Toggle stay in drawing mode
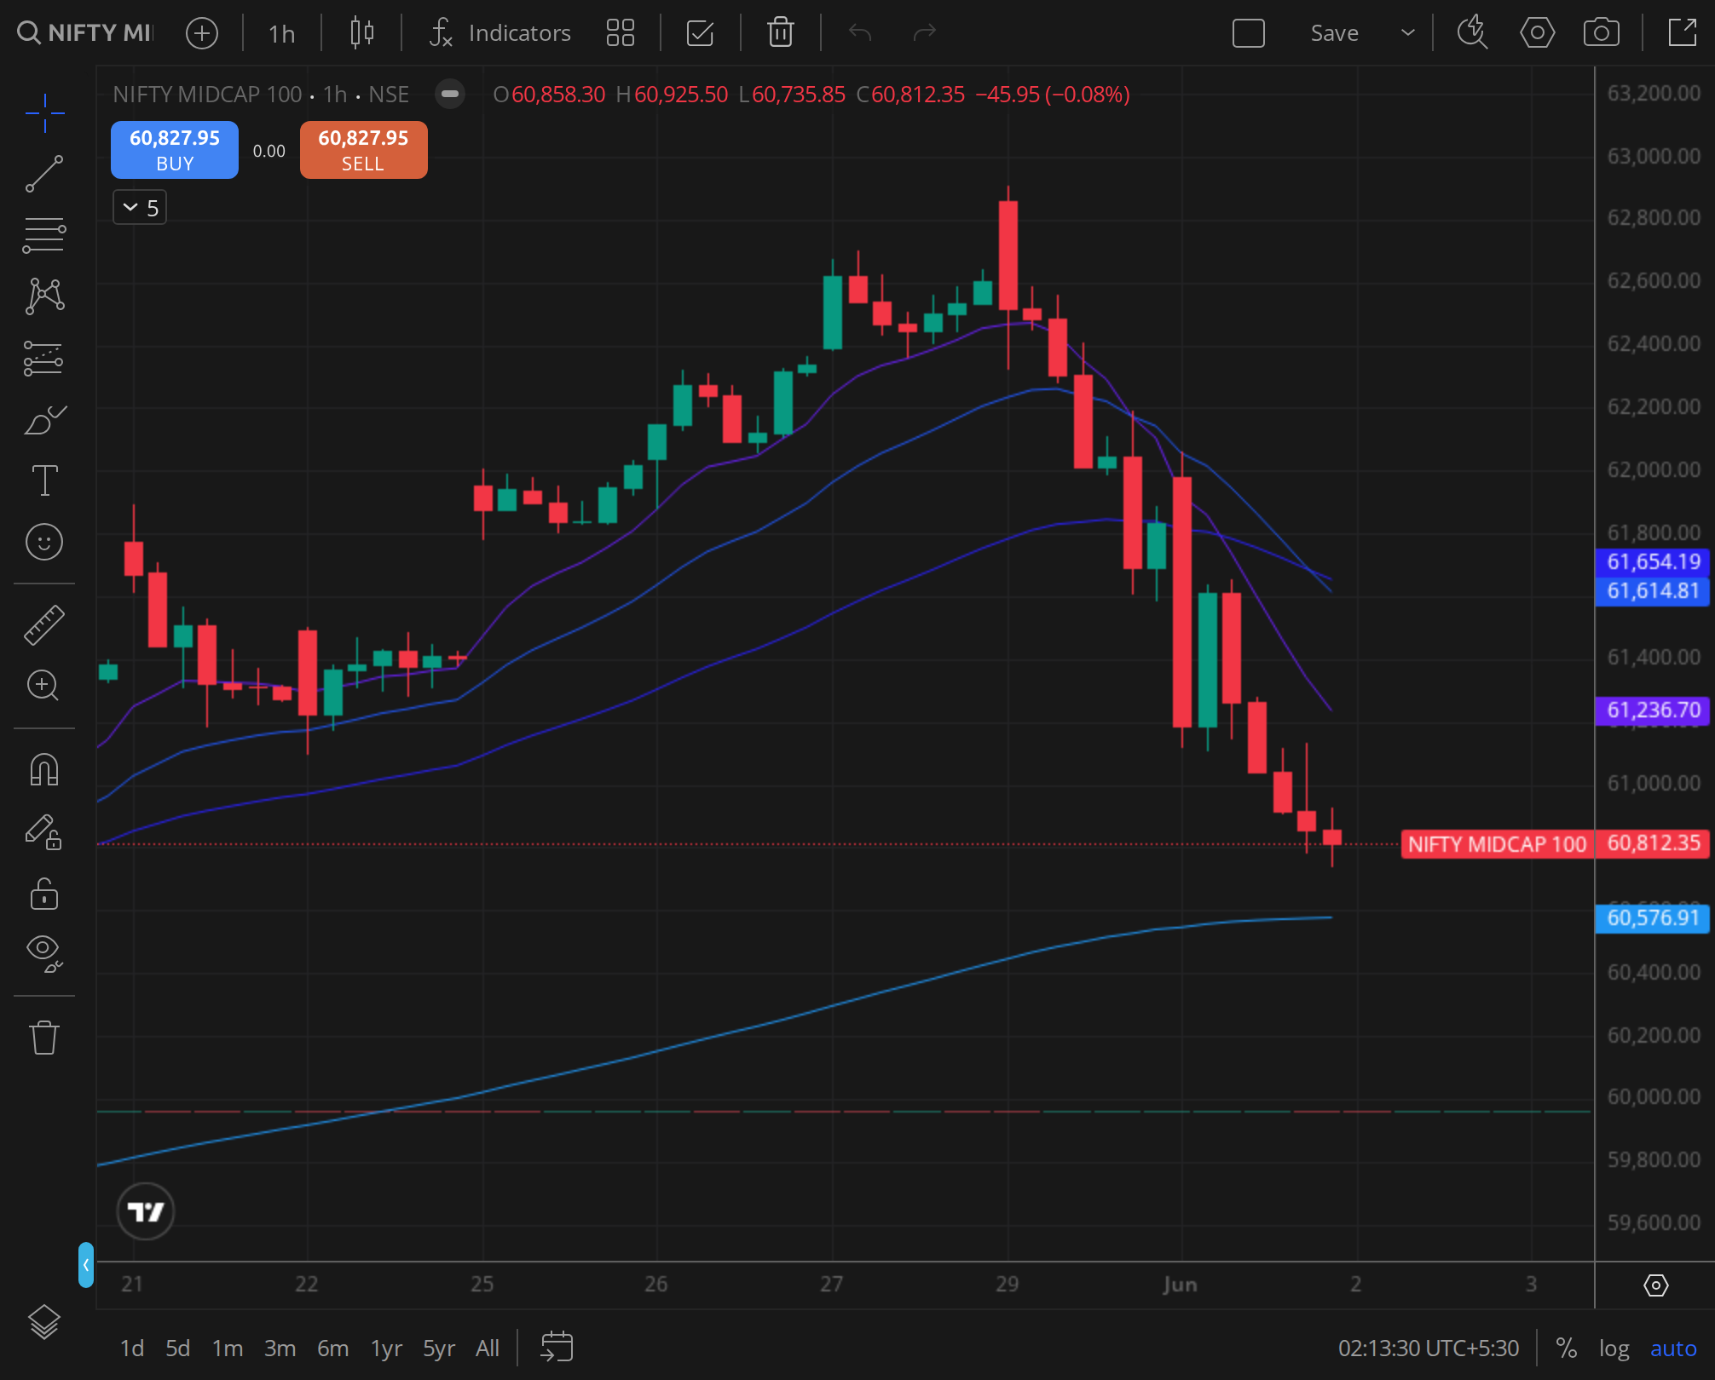Screen dimensions: 1715x1380 44,831
